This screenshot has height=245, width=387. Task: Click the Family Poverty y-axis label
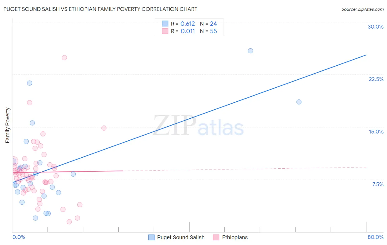click(8, 125)
